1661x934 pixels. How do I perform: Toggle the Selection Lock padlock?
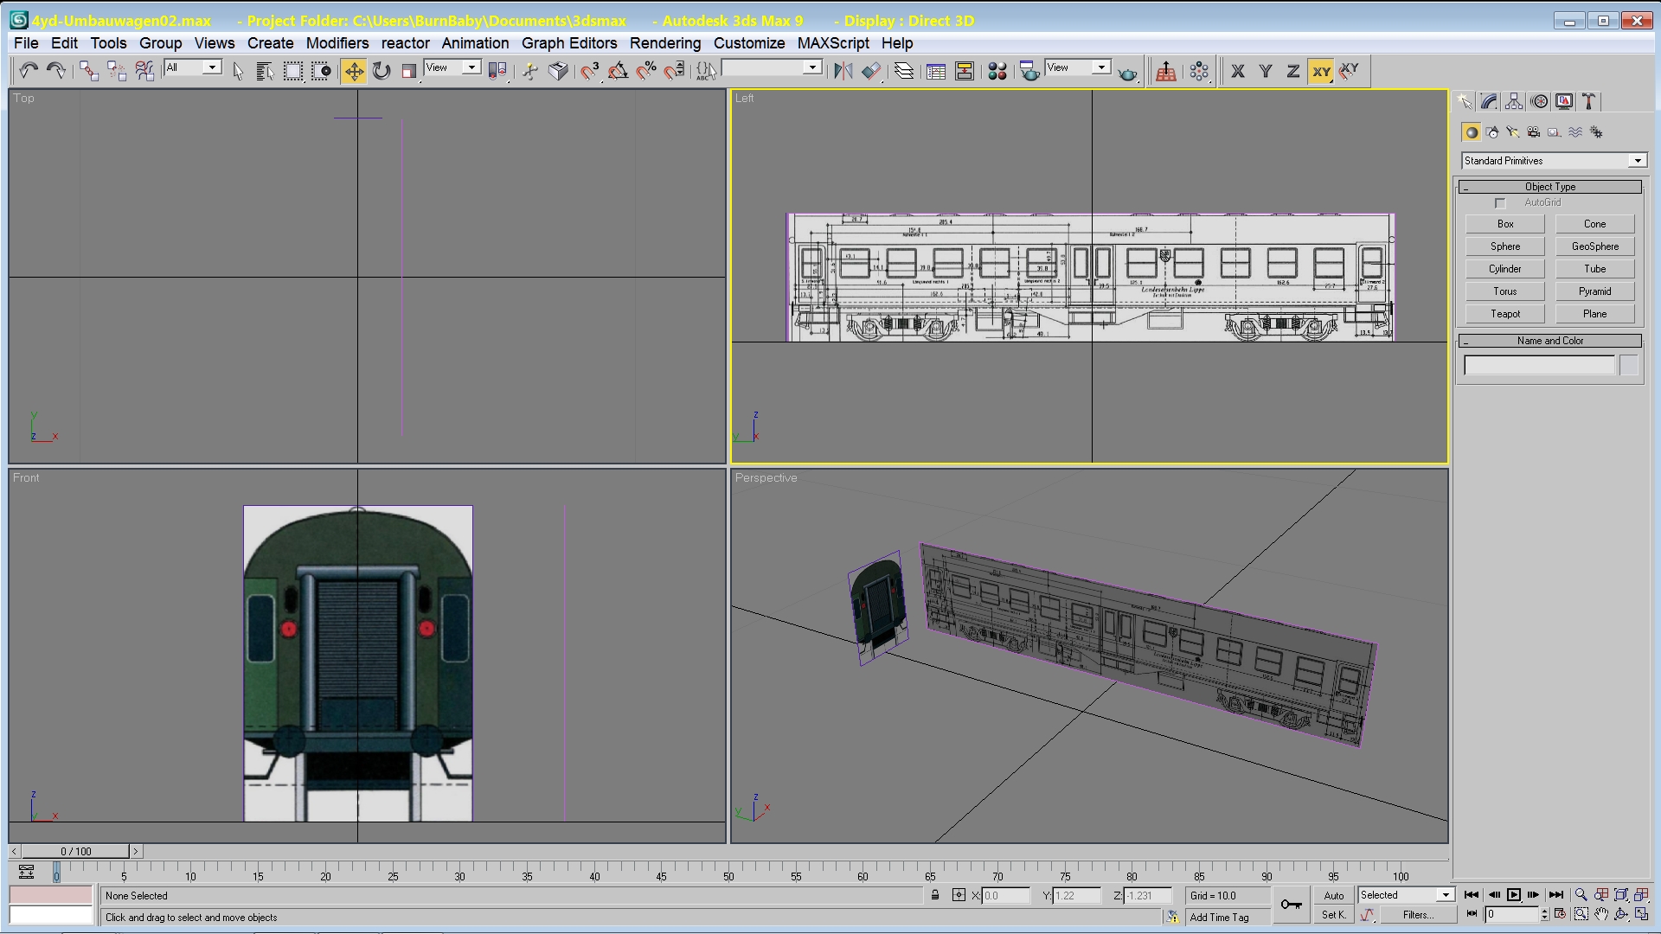click(x=935, y=895)
